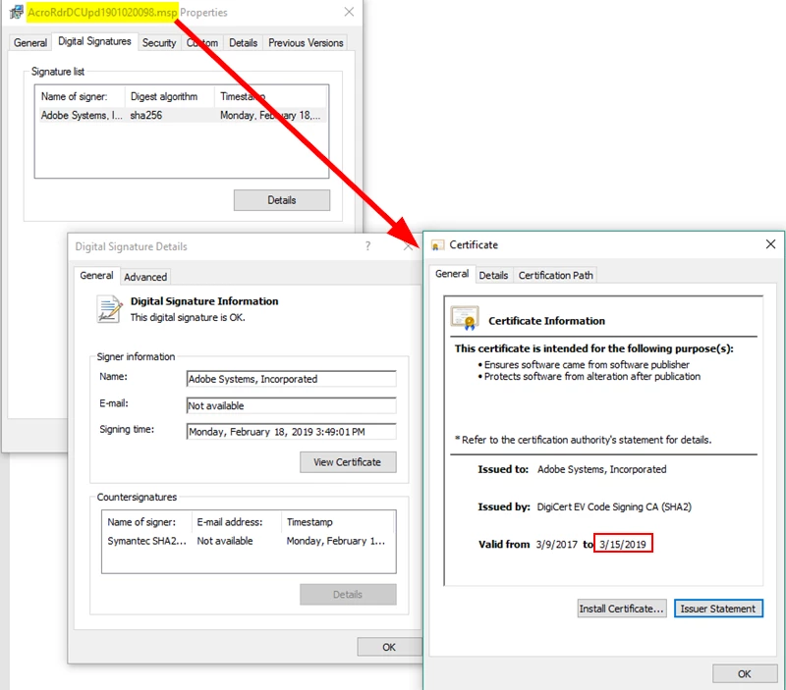Click View Certificate button

point(348,462)
